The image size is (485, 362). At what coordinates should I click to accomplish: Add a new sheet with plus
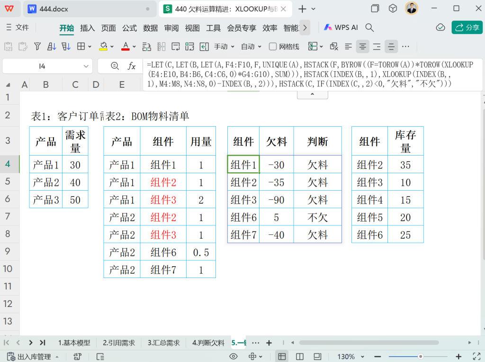(269, 343)
